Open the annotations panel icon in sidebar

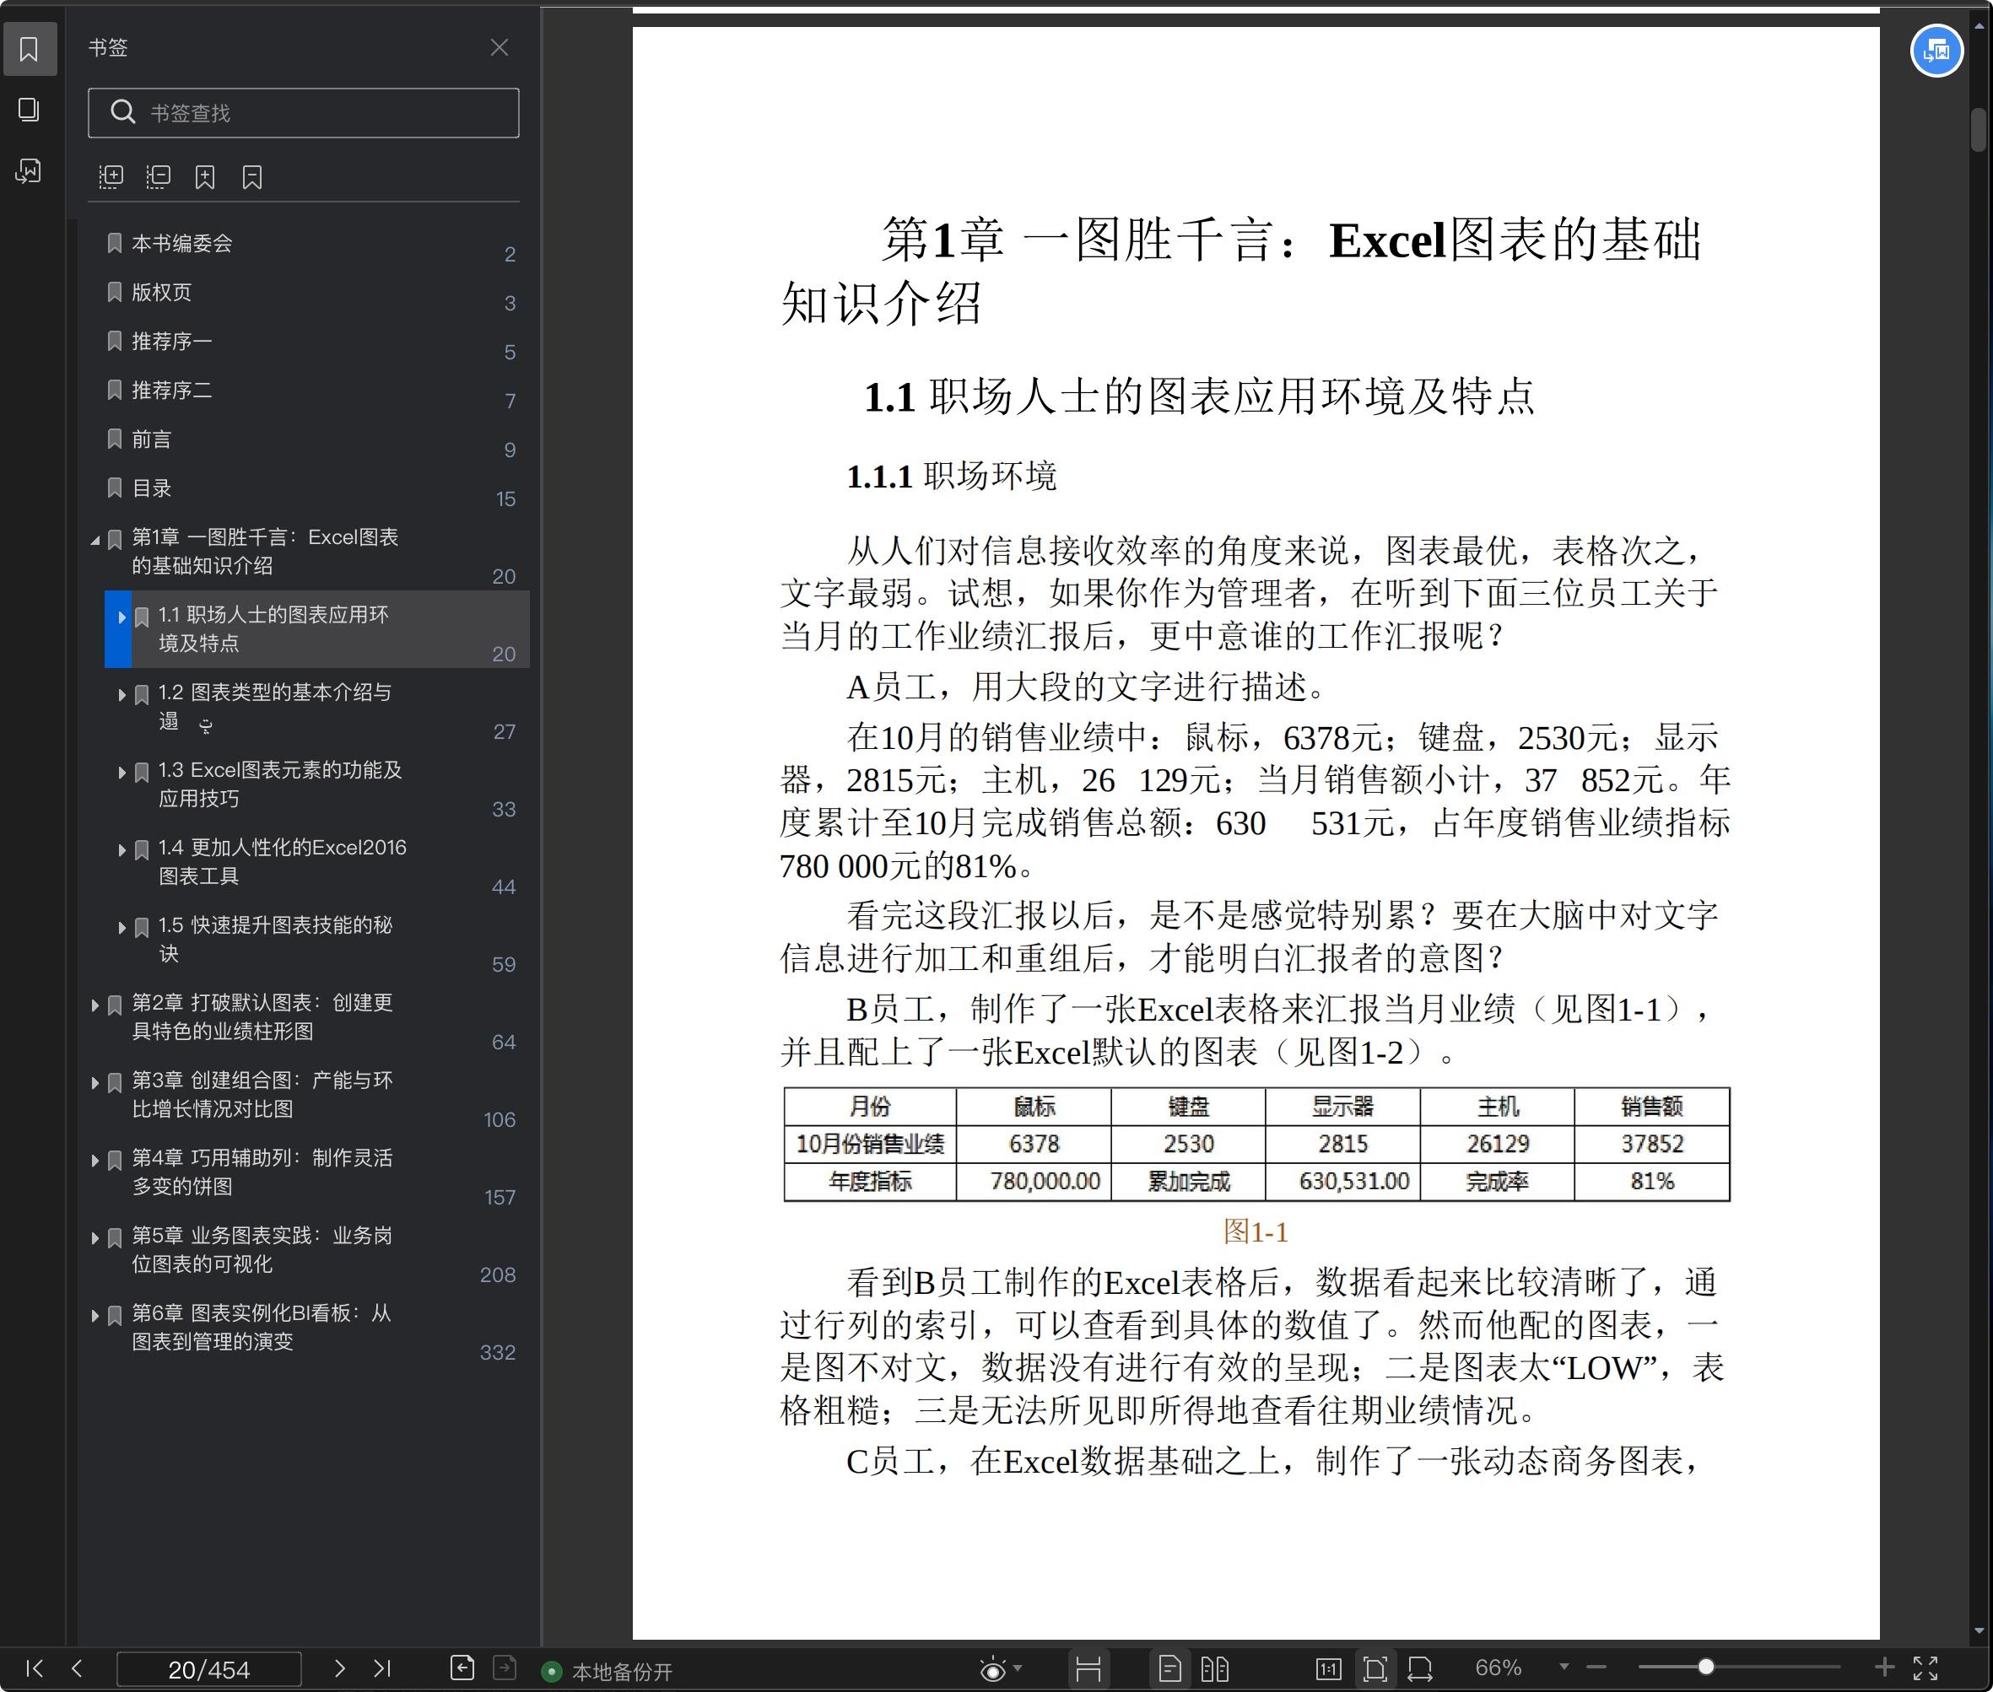pos(29,170)
